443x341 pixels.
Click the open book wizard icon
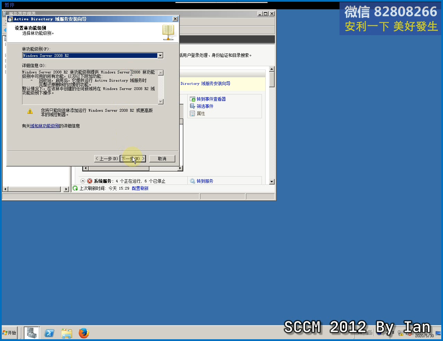(x=168, y=32)
